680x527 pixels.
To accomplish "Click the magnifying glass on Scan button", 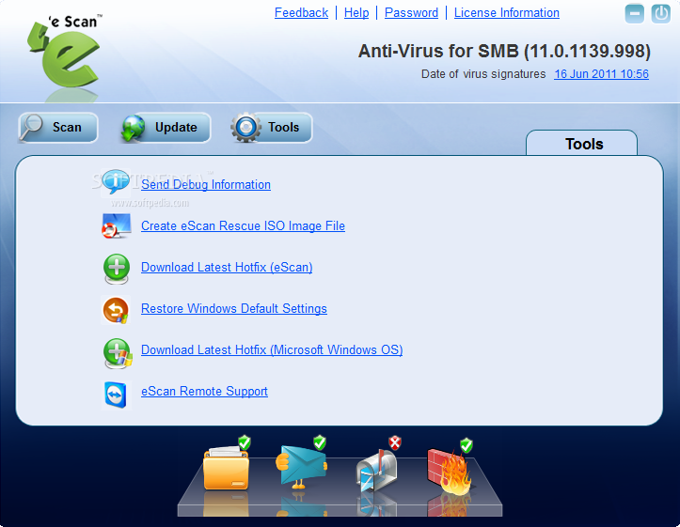I will click(32, 127).
